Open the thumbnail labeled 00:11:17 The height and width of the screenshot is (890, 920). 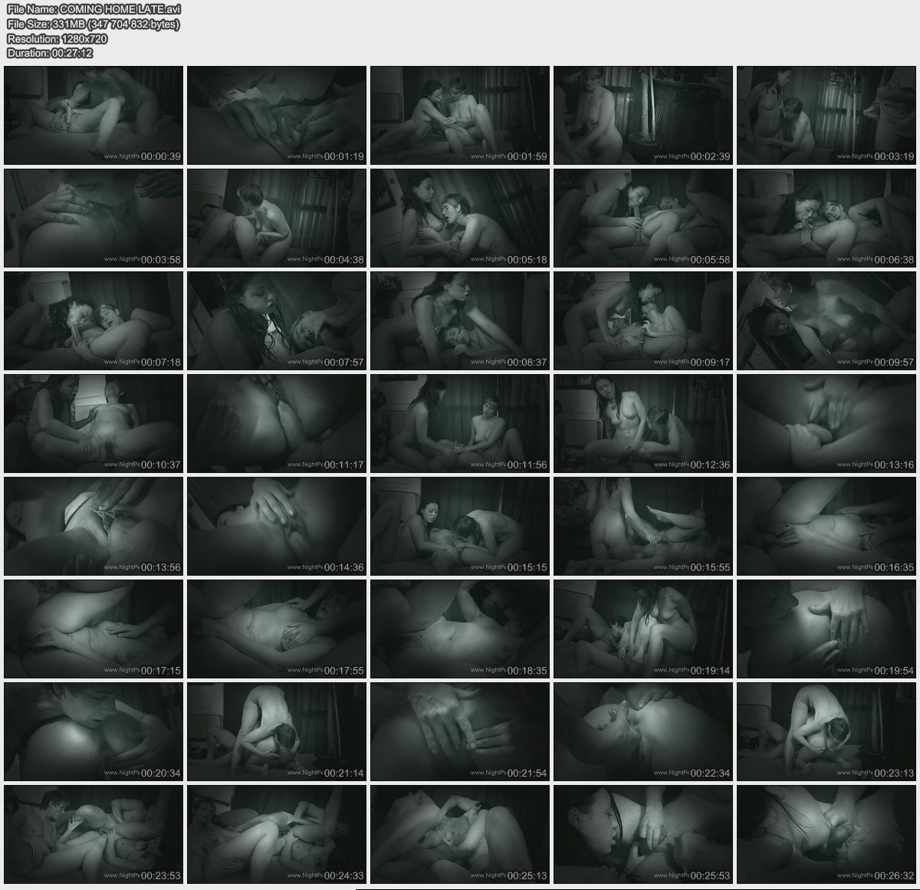click(277, 423)
